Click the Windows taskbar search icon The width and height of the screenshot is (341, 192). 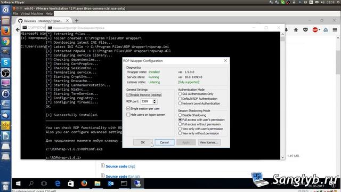click(x=31, y=183)
